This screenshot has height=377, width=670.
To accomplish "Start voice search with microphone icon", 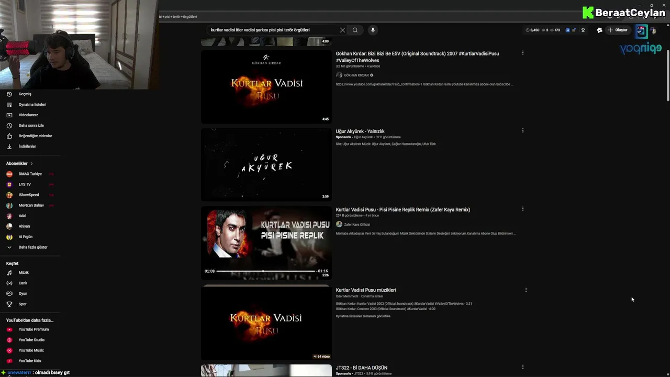I will click(373, 30).
